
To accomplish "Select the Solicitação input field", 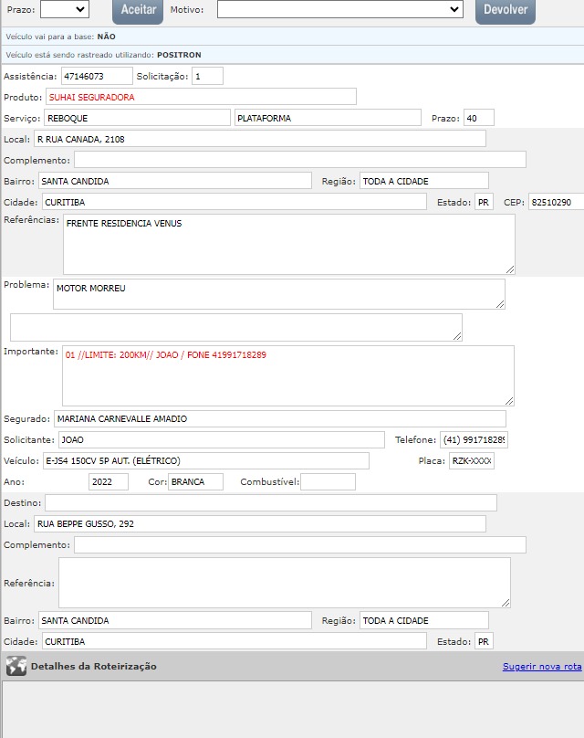I will pos(207,76).
